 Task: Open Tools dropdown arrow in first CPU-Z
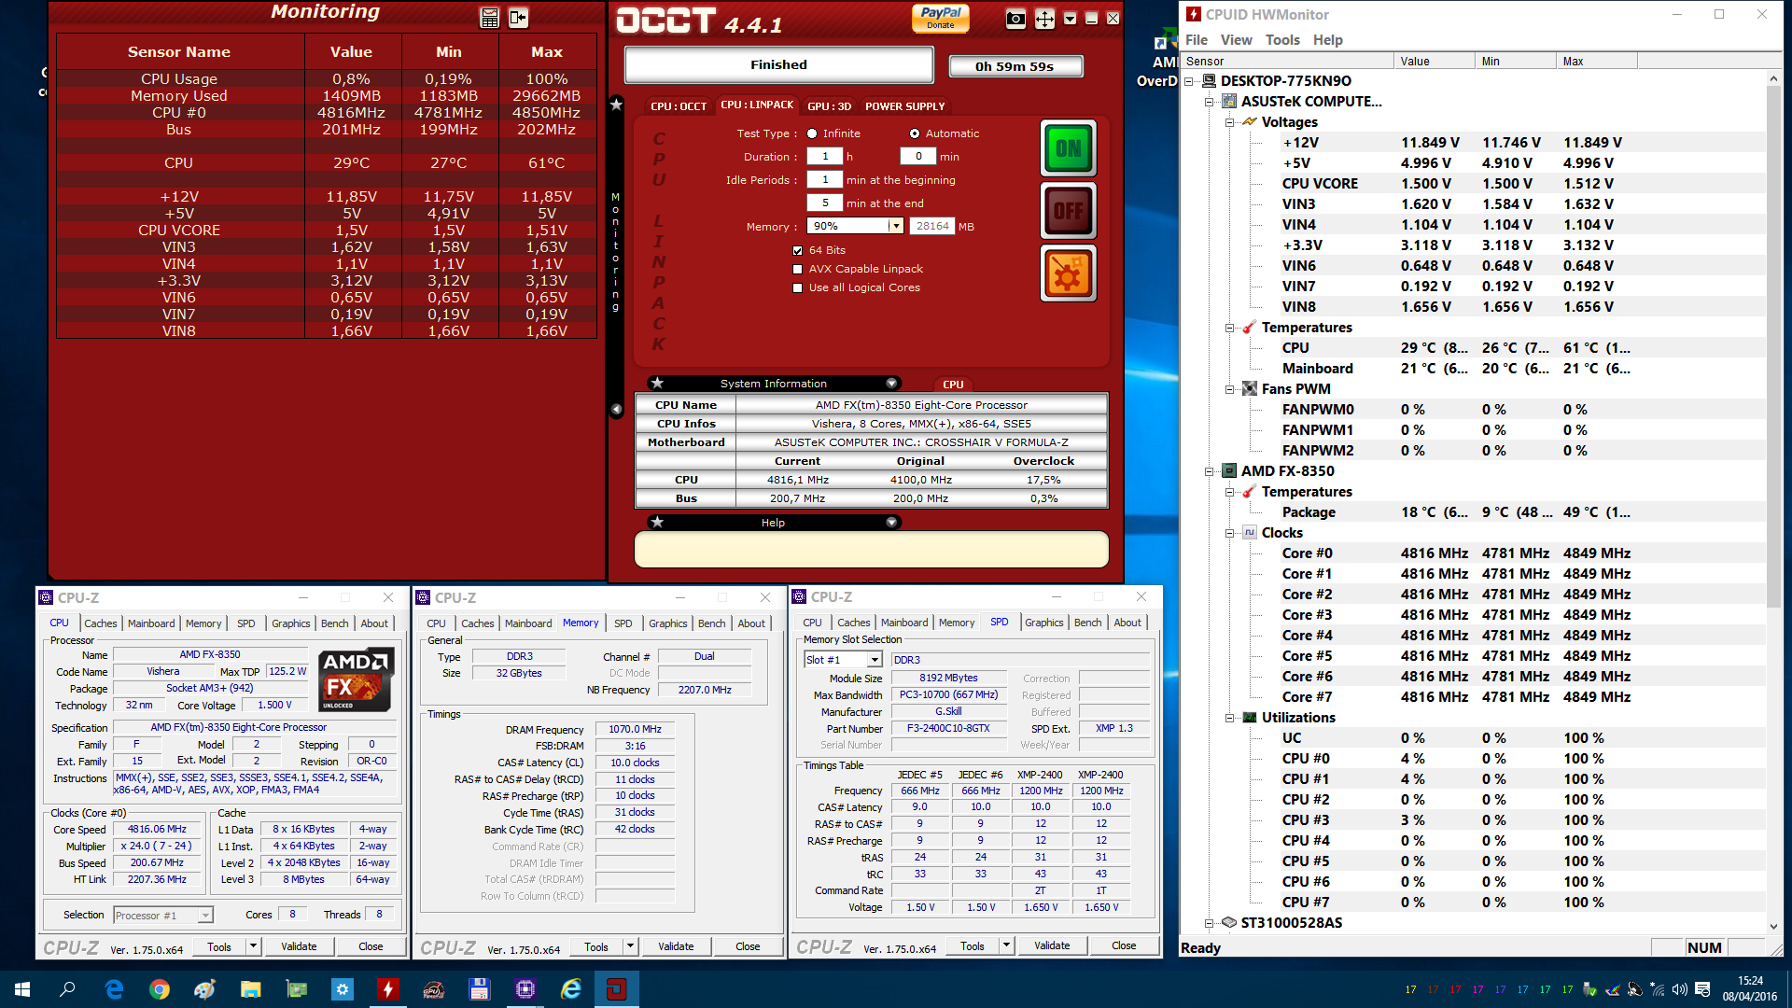pos(253,946)
